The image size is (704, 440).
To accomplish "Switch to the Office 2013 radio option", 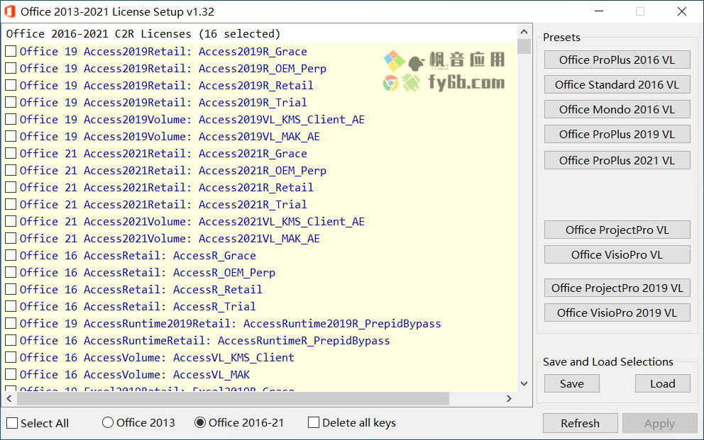I will (x=108, y=422).
